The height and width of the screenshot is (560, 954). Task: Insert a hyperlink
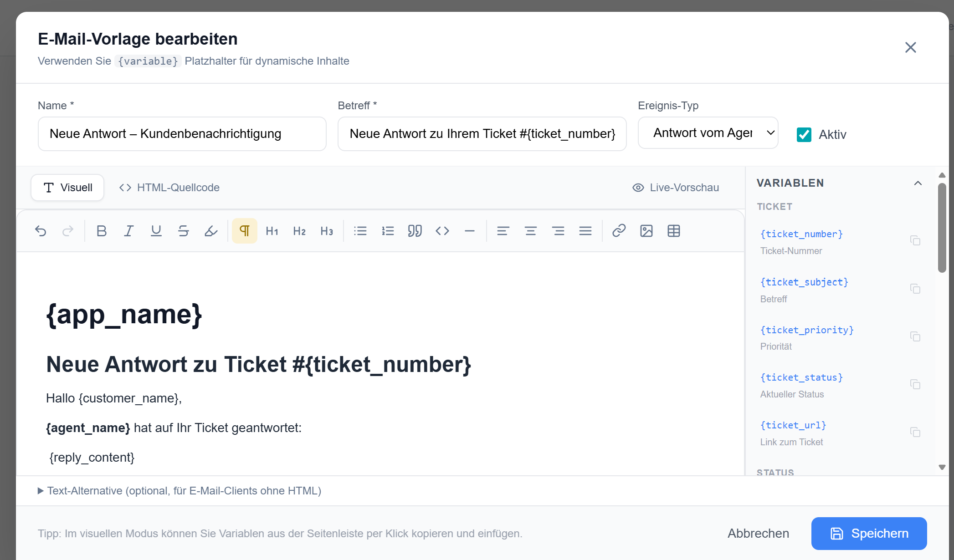click(618, 231)
